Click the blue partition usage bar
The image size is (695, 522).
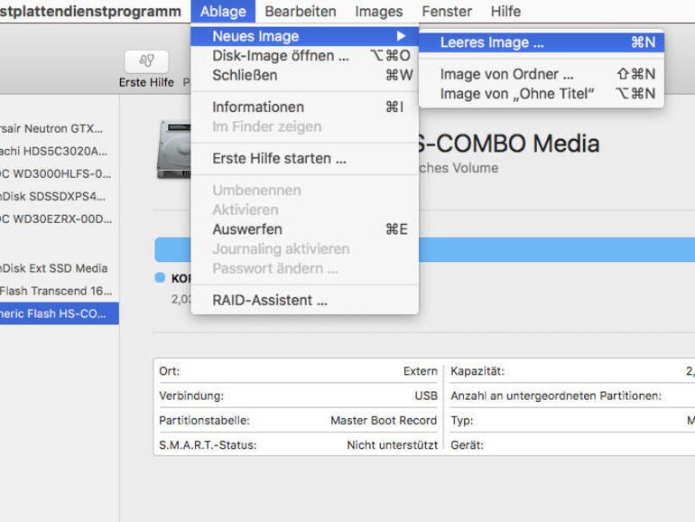[x=557, y=249]
